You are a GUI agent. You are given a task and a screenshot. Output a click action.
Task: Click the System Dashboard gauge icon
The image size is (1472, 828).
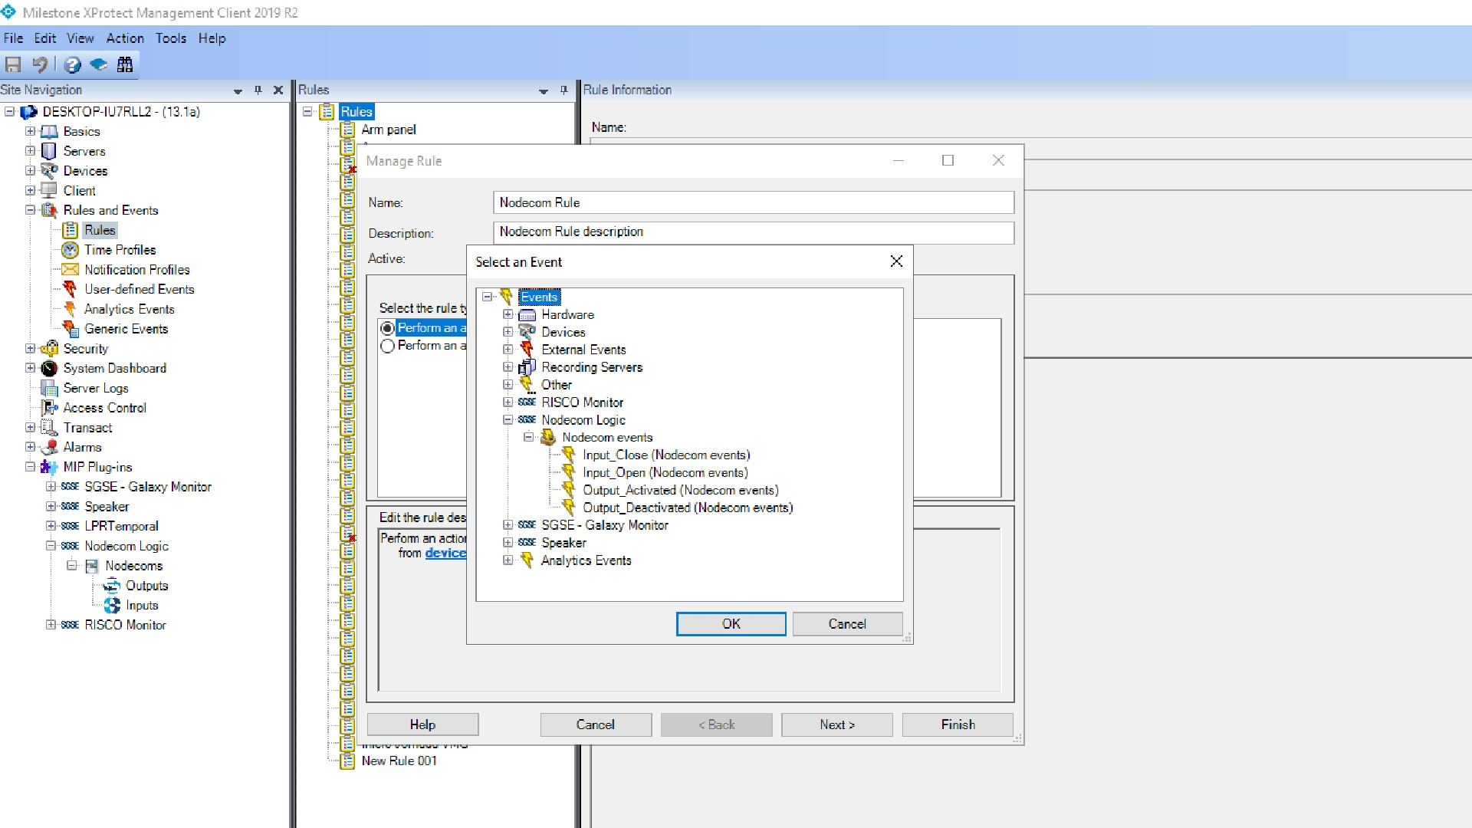(49, 368)
